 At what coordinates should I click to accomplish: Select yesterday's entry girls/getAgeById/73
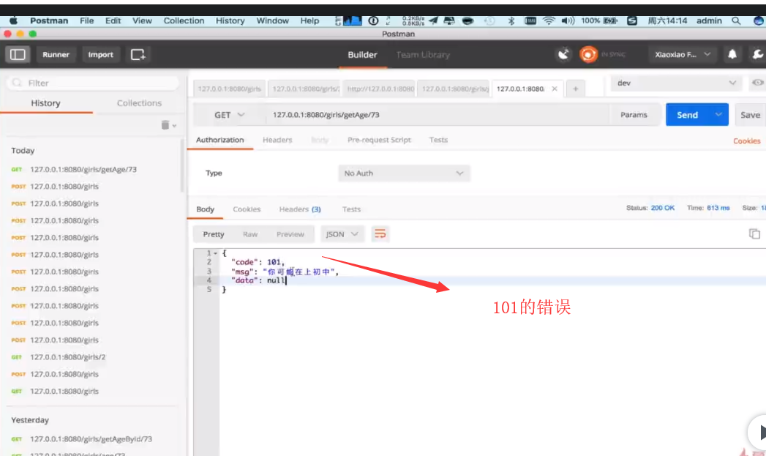(x=91, y=439)
